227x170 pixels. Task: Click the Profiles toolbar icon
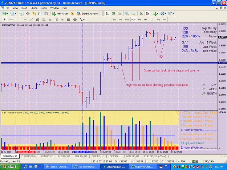12,13
